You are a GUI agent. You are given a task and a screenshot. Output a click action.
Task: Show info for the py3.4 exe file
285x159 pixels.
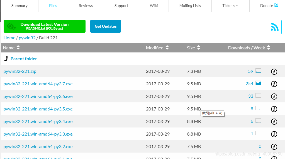coord(274,122)
